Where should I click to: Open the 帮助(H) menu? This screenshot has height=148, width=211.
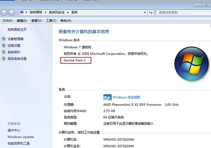(66, 21)
